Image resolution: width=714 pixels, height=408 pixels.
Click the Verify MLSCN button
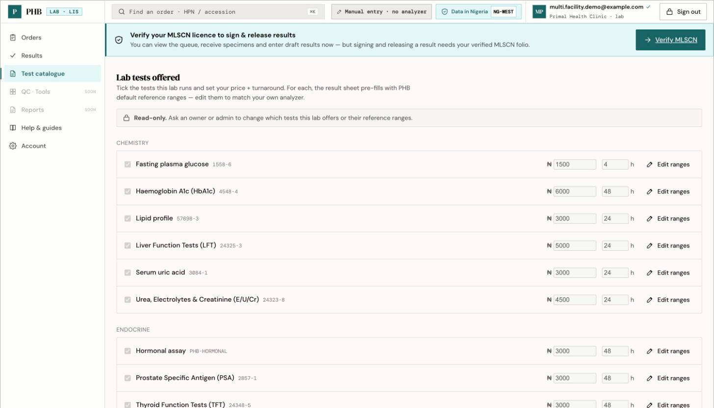pyautogui.click(x=670, y=40)
